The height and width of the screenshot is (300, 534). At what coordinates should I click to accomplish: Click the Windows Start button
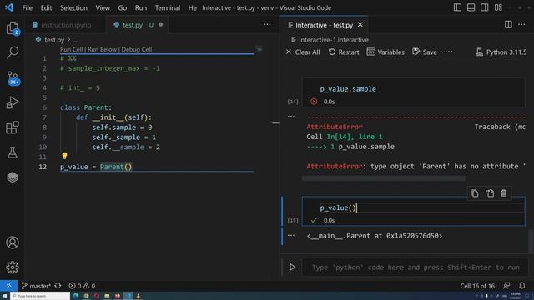pos(5,296)
